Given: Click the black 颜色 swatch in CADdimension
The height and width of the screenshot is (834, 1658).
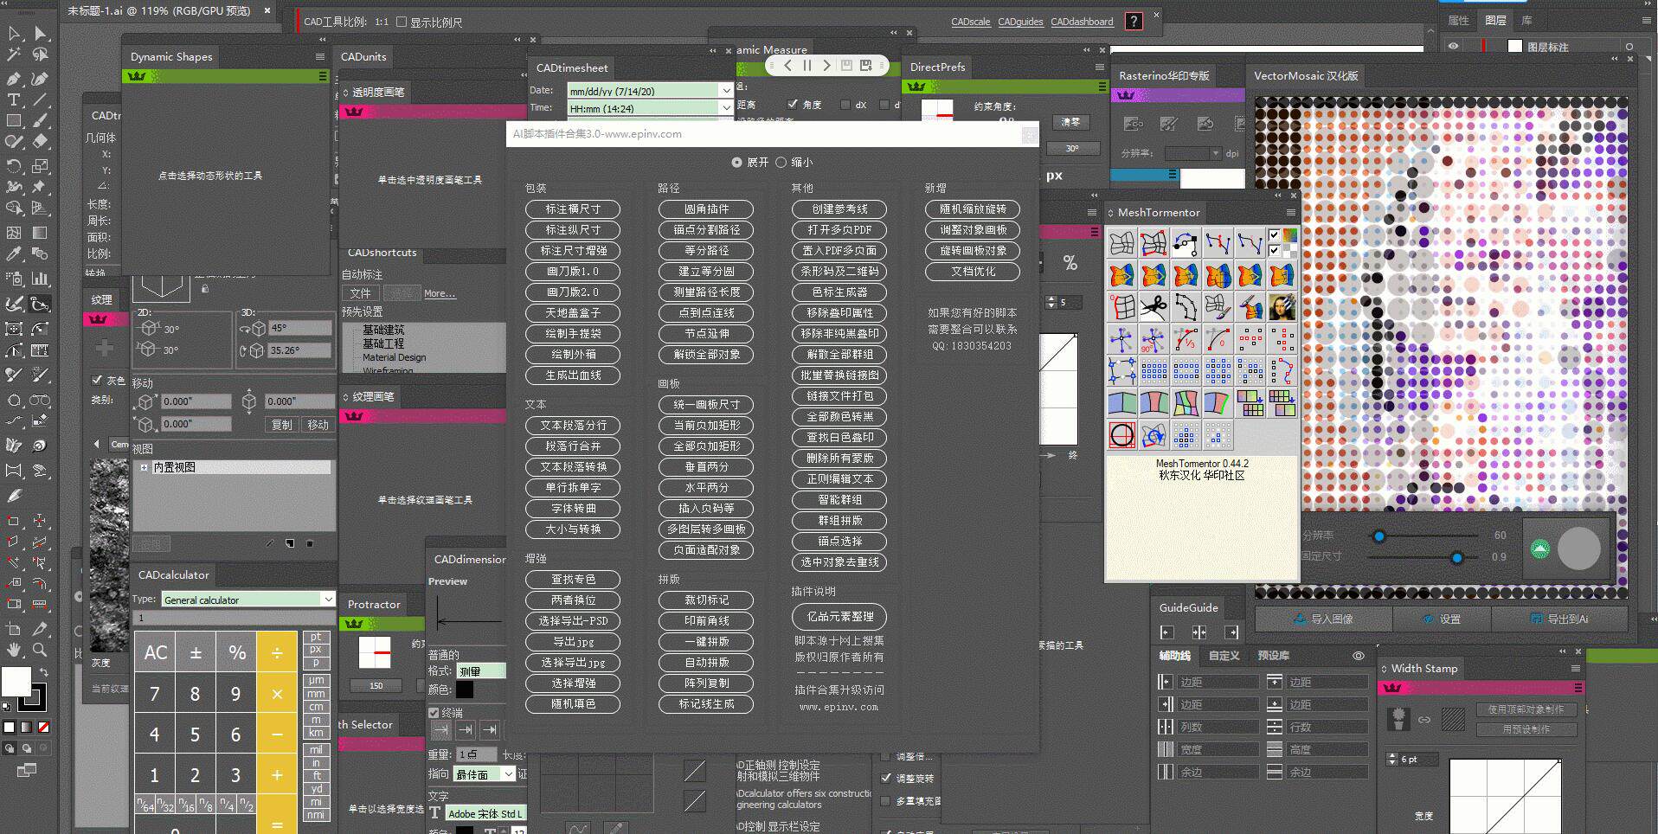Looking at the screenshot, I should click(x=465, y=690).
